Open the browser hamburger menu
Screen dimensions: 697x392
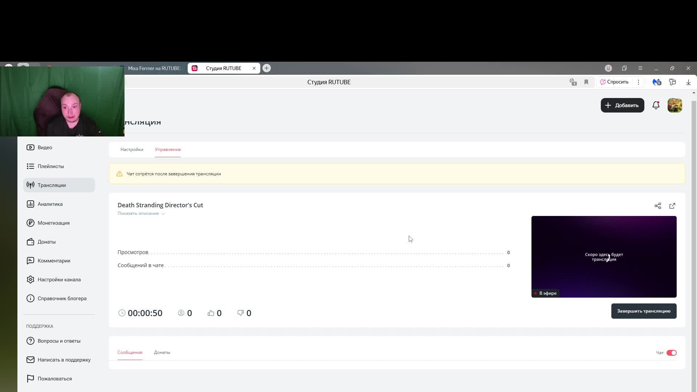pyautogui.click(x=640, y=68)
